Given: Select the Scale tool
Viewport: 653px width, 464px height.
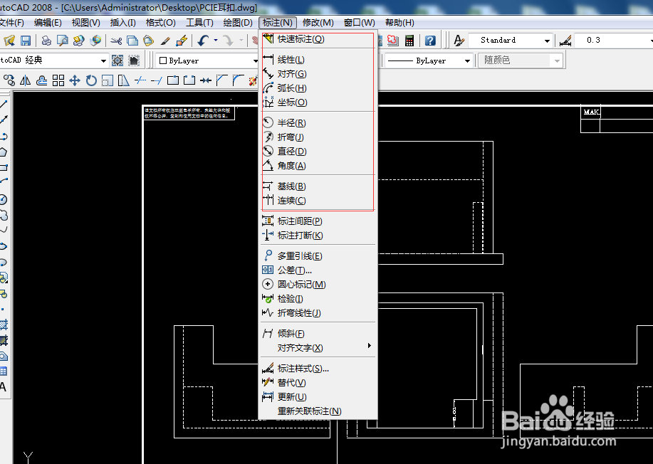Looking at the screenshot, I should point(108,80).
